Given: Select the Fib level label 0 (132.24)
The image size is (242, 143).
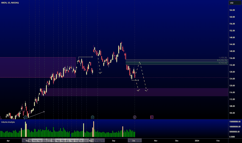Looking at the screenshot, I should [x=223, y=63].
